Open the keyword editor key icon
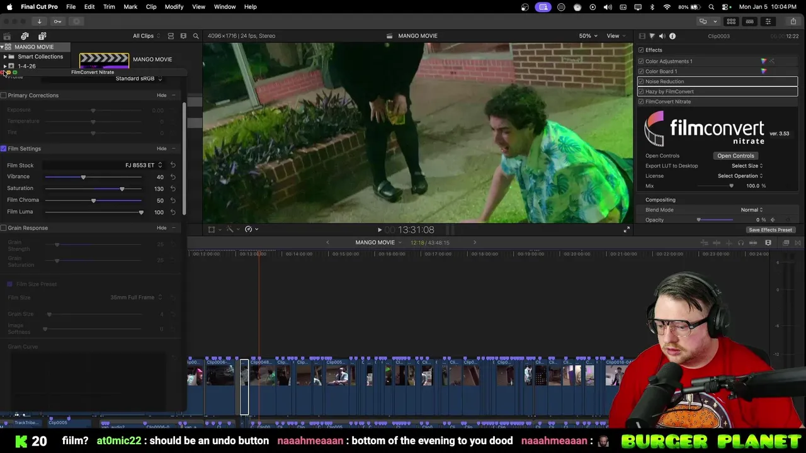The width and height of the screenshot is (806, 453). coord(57,21)
